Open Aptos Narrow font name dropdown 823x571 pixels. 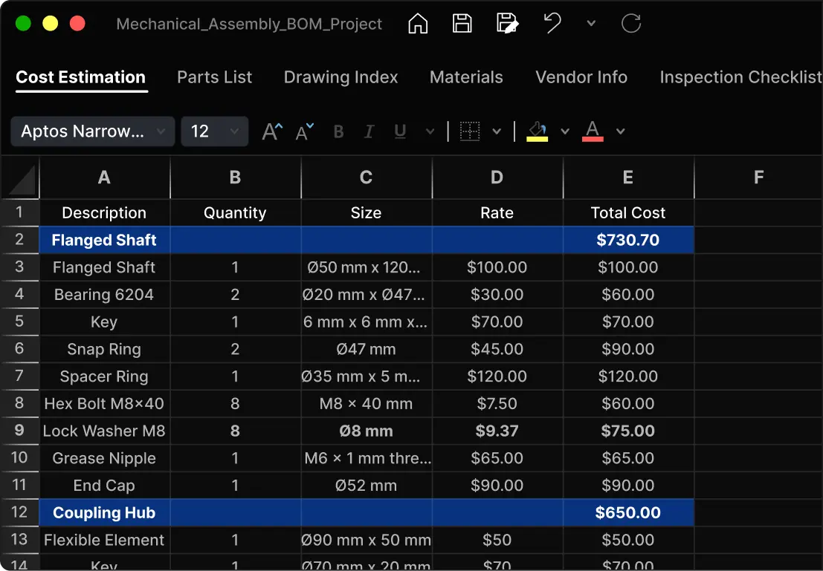(93, 131)
